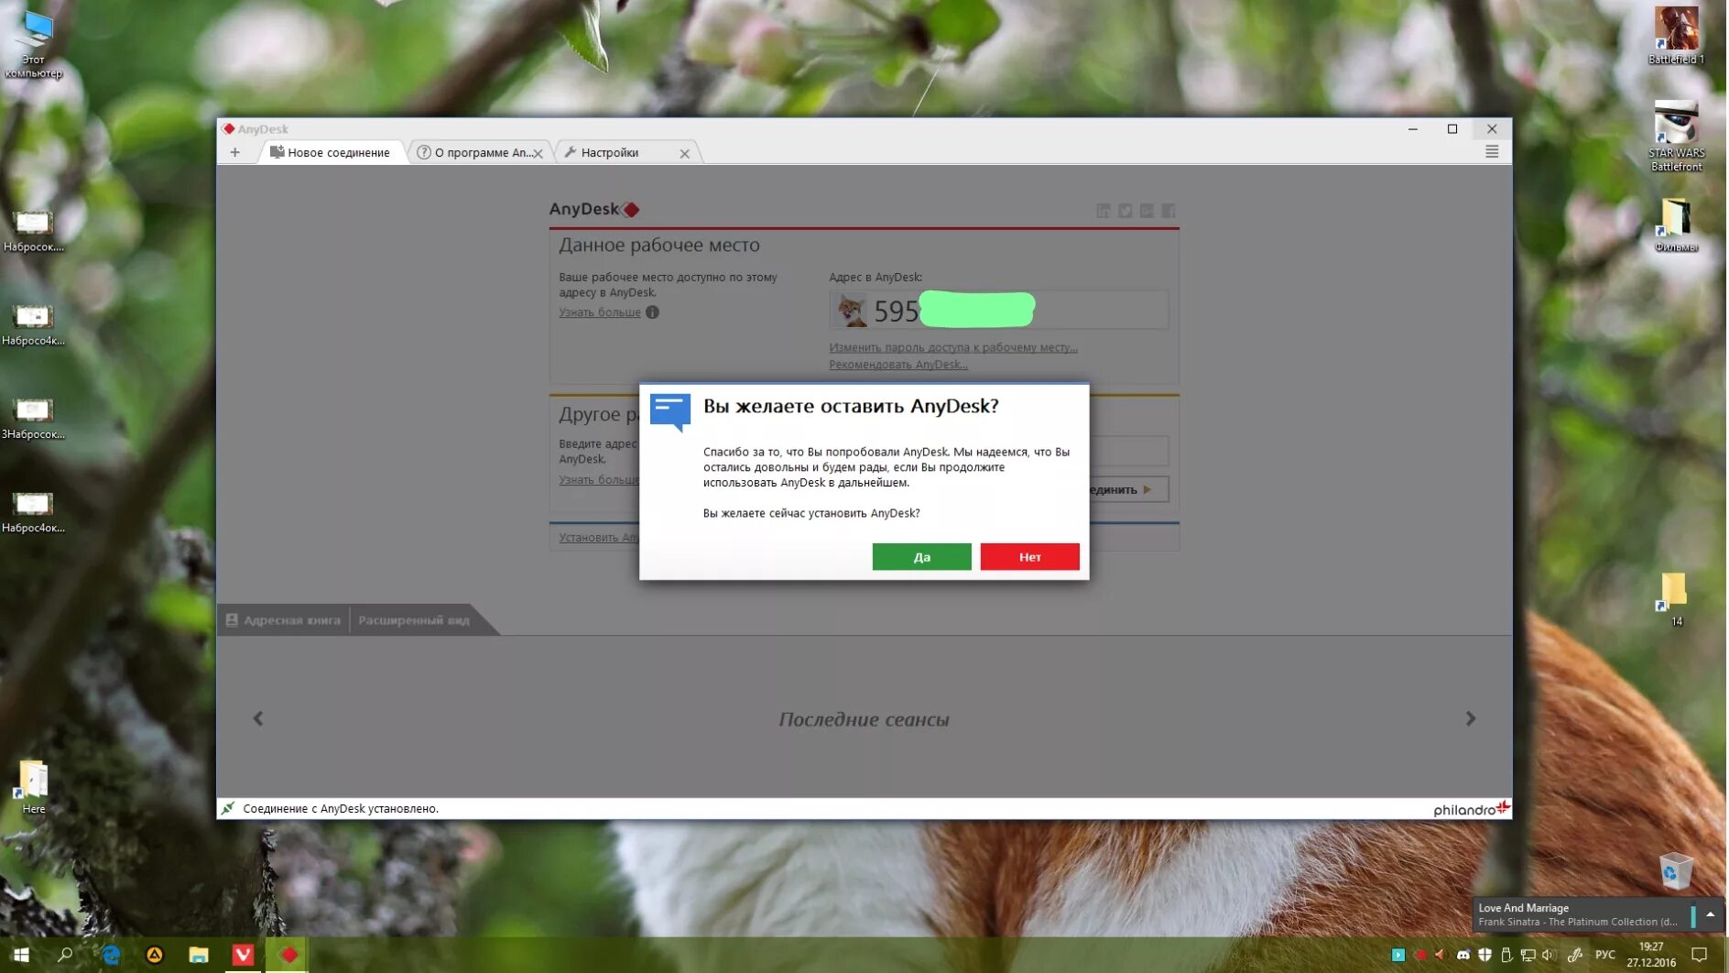Click Узнать больше link under workplace
This screenshot has width=1729, height=973.
click(600, 312)
